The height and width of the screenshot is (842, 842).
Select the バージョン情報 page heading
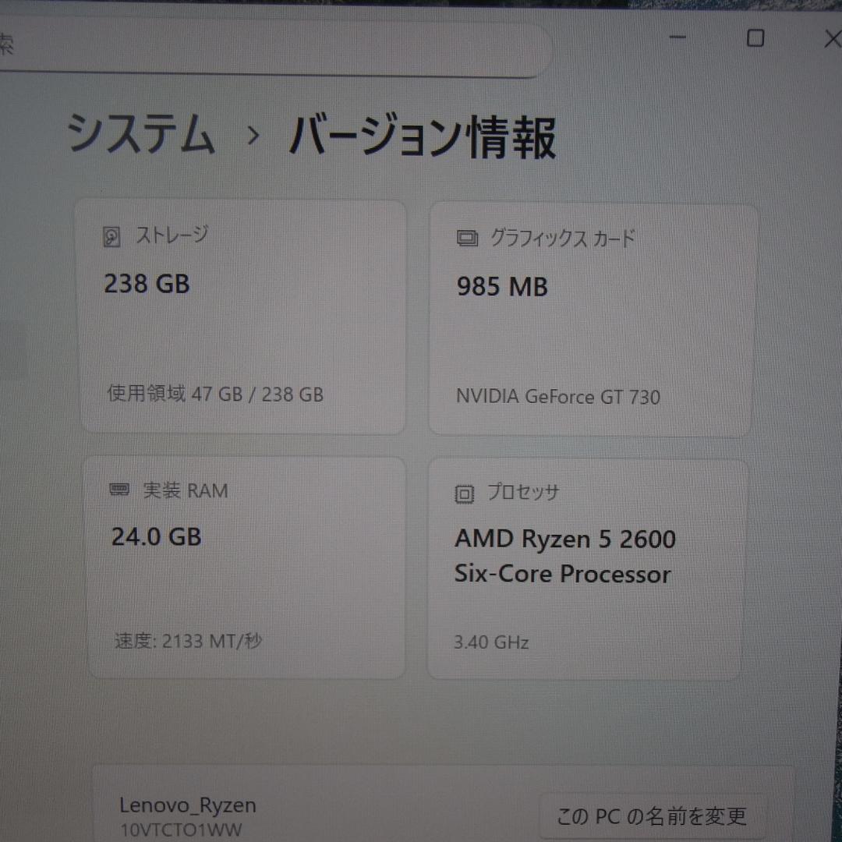click(x=423, y=136)
